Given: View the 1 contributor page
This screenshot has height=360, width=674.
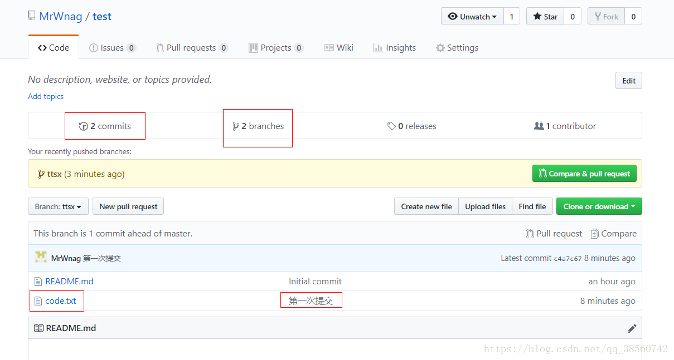Looking at the screenshot, I should (565, 126).
